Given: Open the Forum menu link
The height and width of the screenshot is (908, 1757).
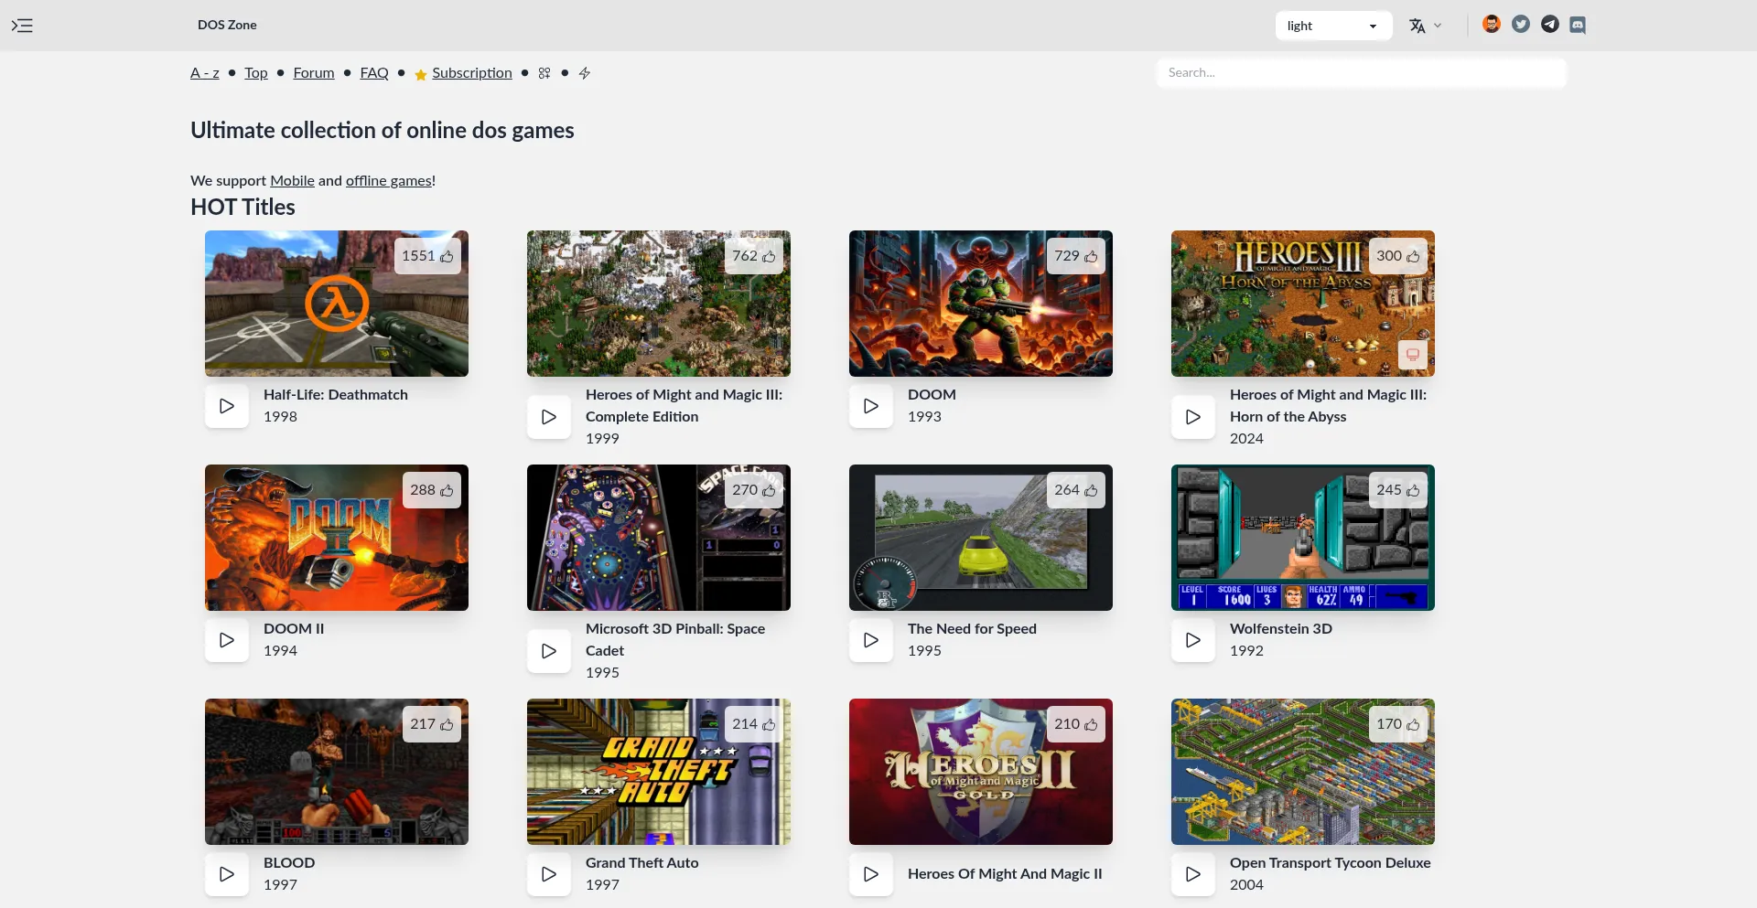Looking at the screenshot, I should 314,73.
